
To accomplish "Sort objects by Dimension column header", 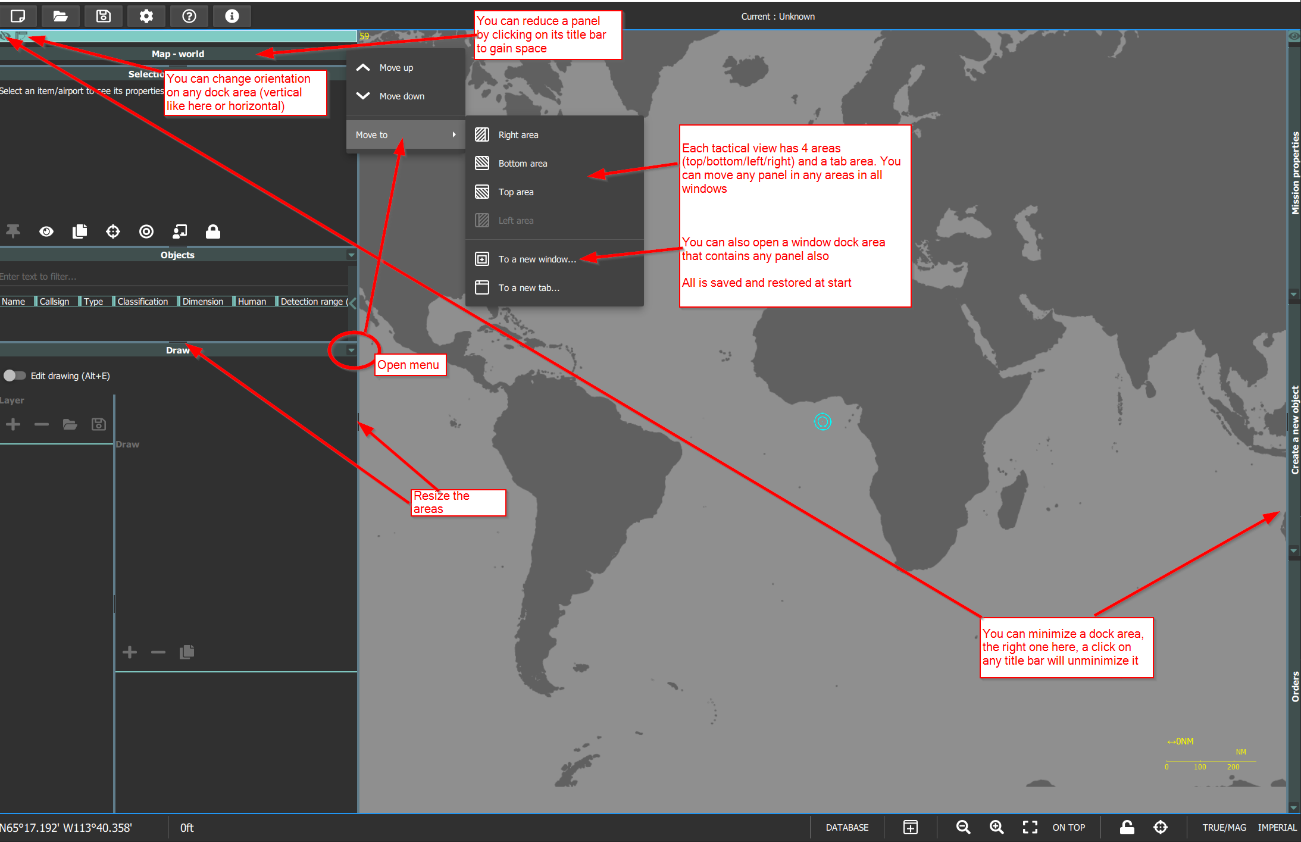I will point(206,302).
